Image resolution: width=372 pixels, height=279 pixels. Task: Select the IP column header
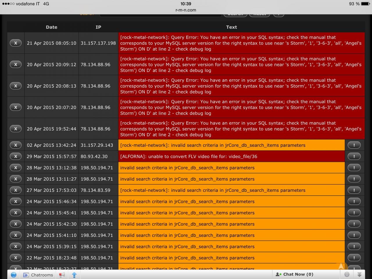(98, 27)
